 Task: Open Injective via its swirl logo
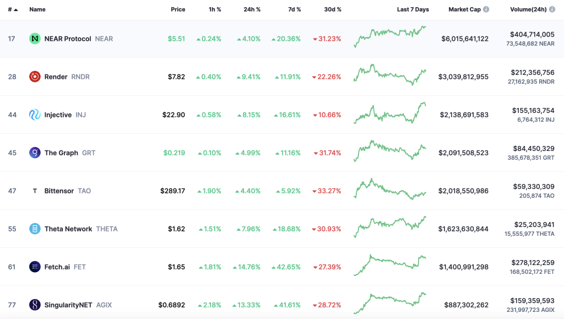(35, 115)
